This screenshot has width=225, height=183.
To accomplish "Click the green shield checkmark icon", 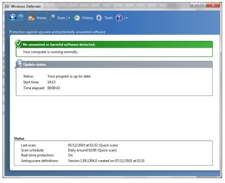I will point(18,44).
